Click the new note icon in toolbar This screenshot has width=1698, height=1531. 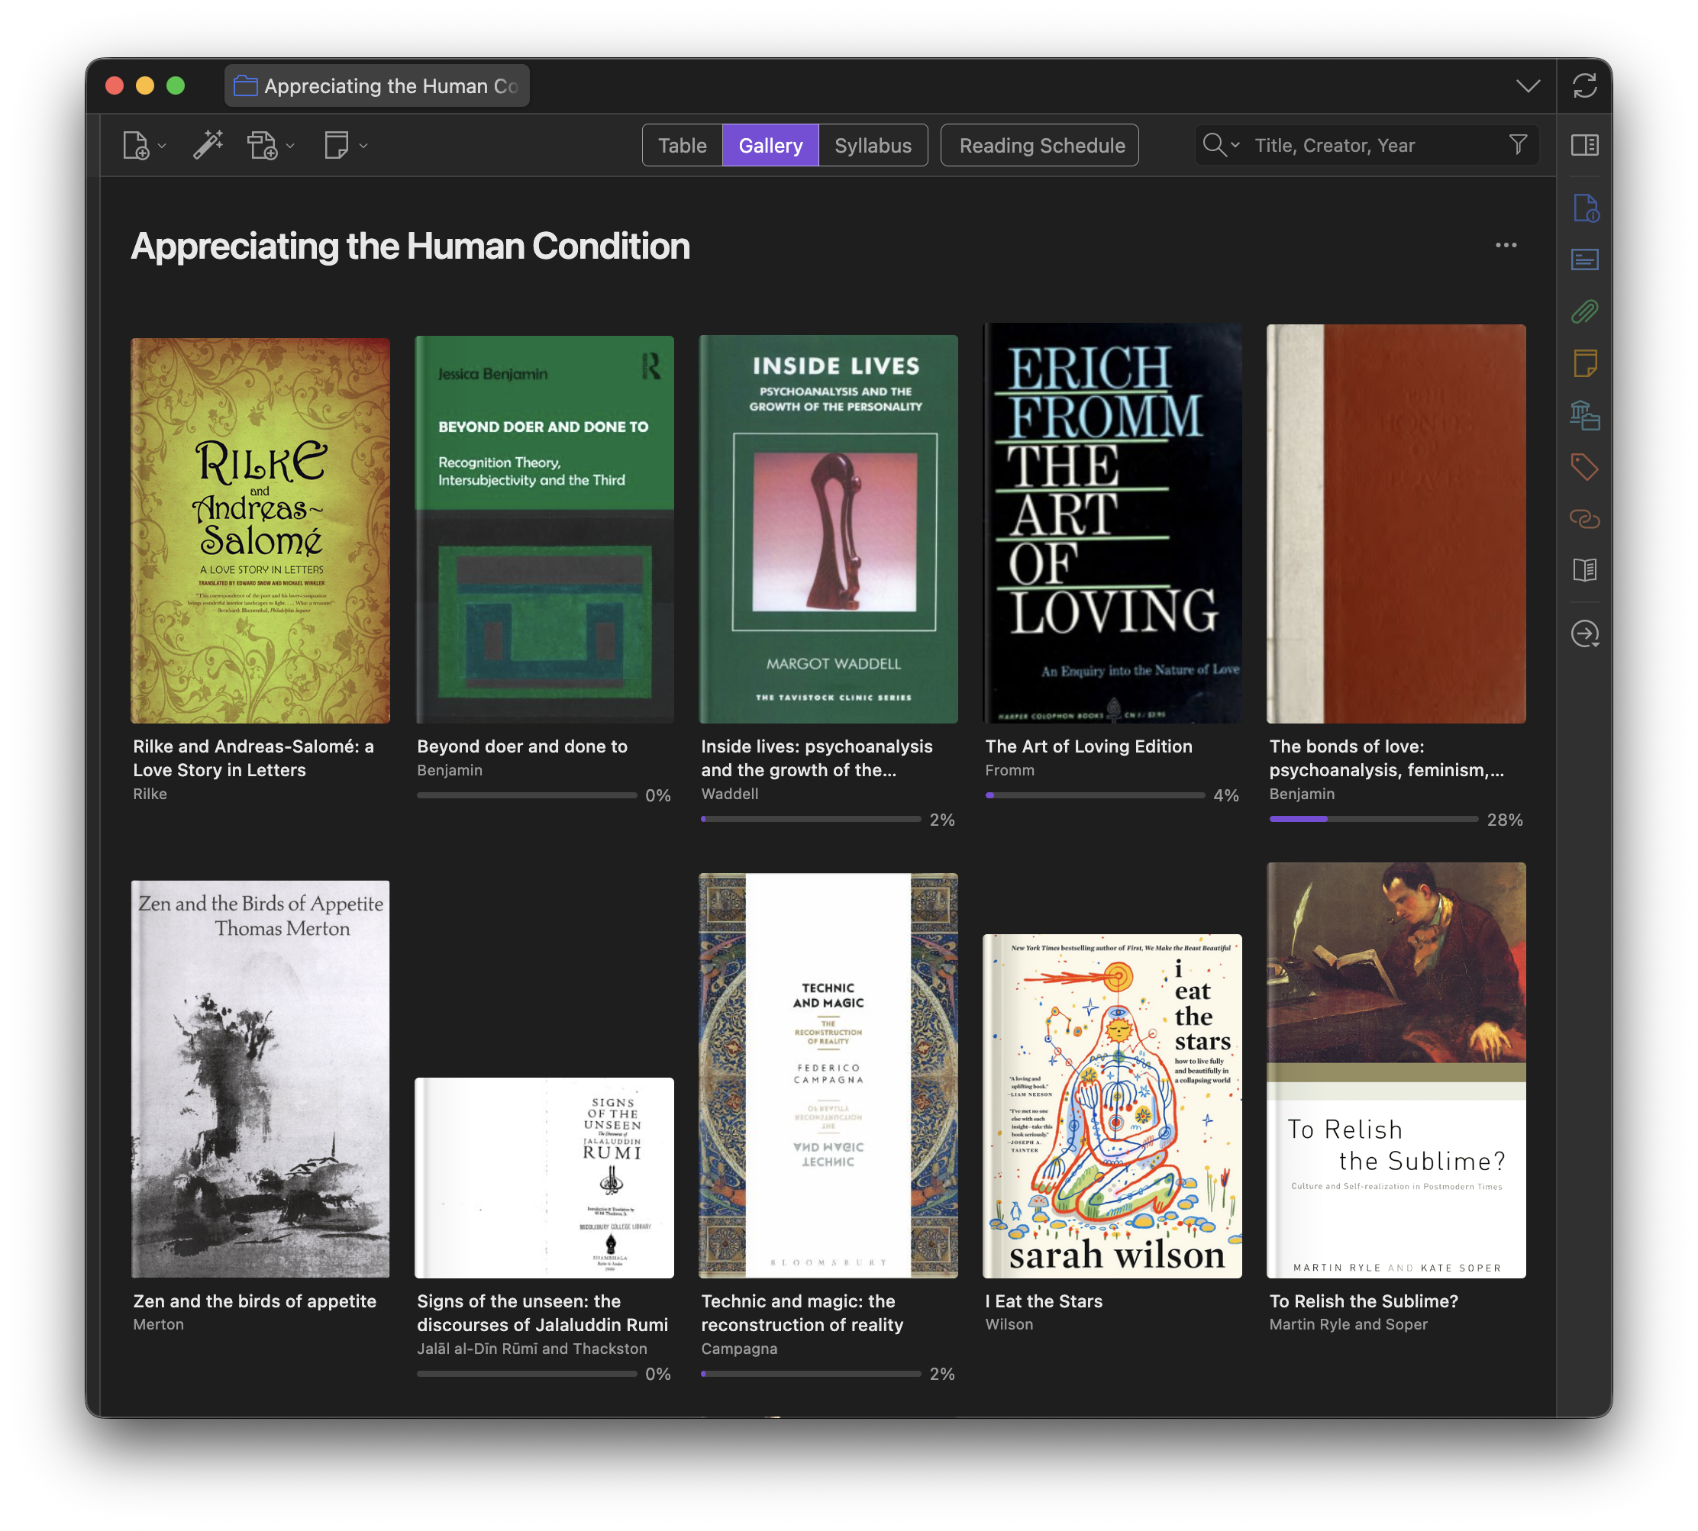pyautogui.click(x=336, y=145)
